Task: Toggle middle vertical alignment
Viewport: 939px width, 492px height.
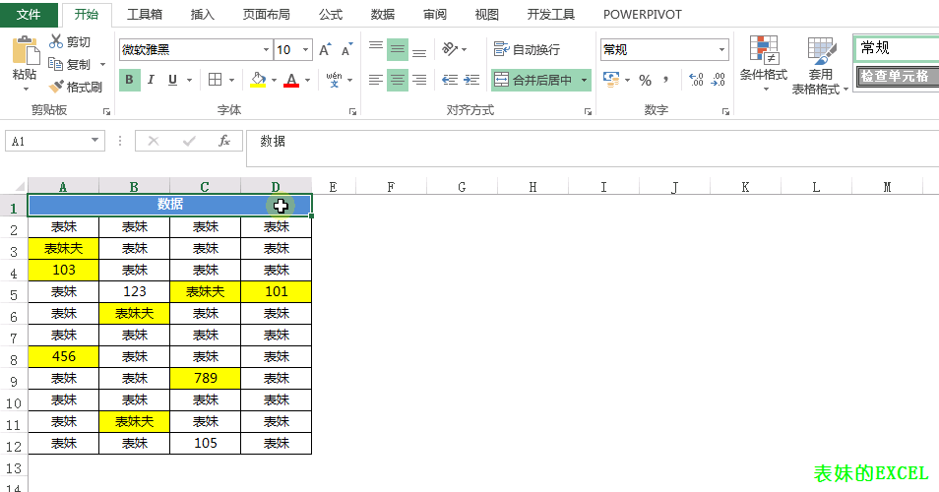Action: [x=397, y=49]
